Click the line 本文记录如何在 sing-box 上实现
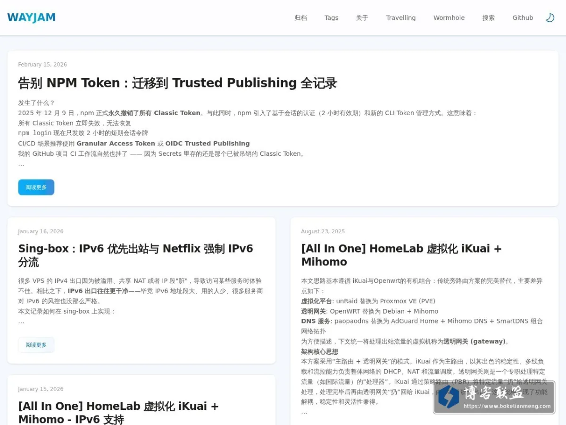The width and height of the screenshot is (566, 425). tap(67, 312)
